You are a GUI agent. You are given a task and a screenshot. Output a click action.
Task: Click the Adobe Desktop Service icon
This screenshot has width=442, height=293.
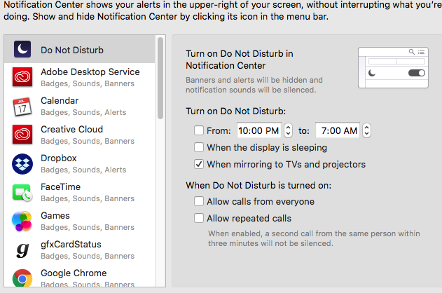[x=22, y=76]
